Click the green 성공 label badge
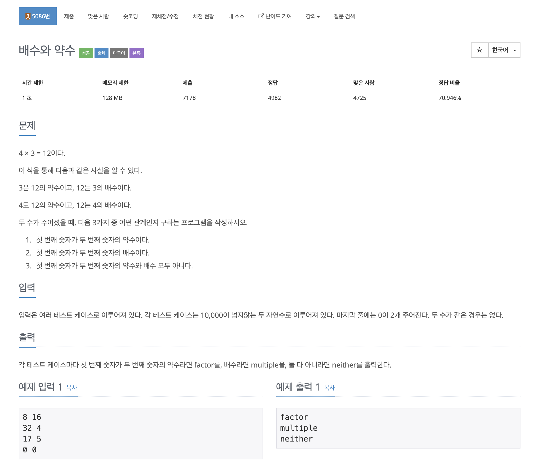This screenshot has width=536, height=470. pos(86,53)
